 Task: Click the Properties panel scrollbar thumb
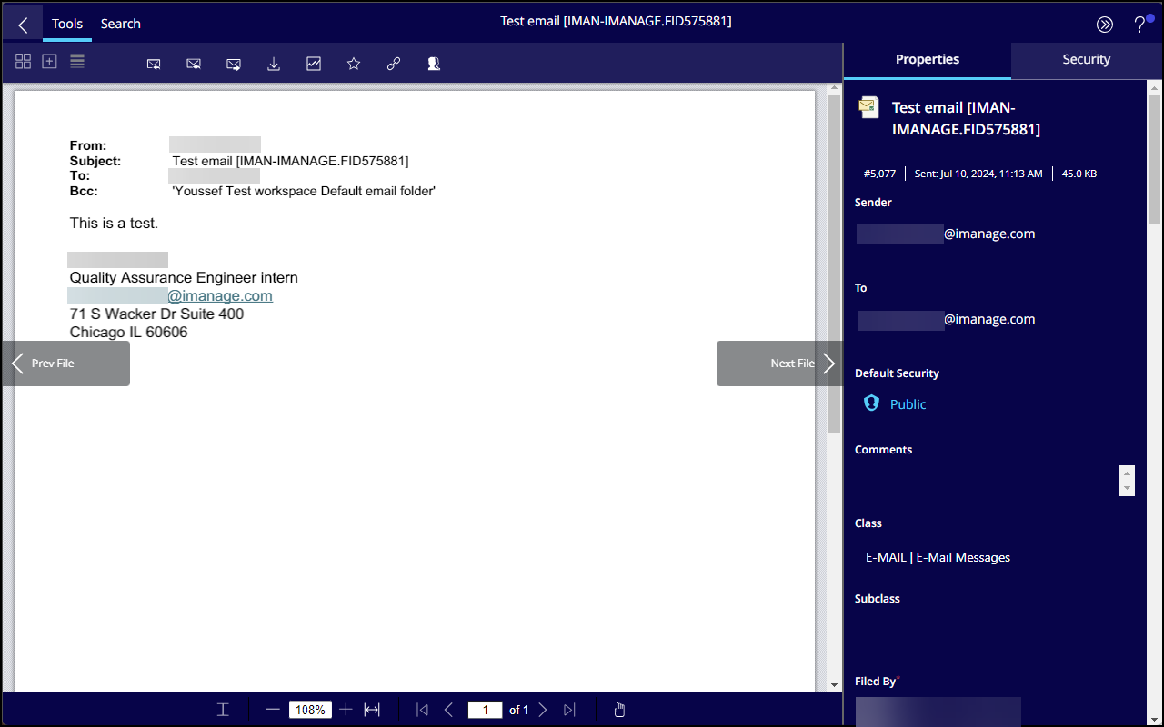pyautogui.click(x=1154, y=161)
